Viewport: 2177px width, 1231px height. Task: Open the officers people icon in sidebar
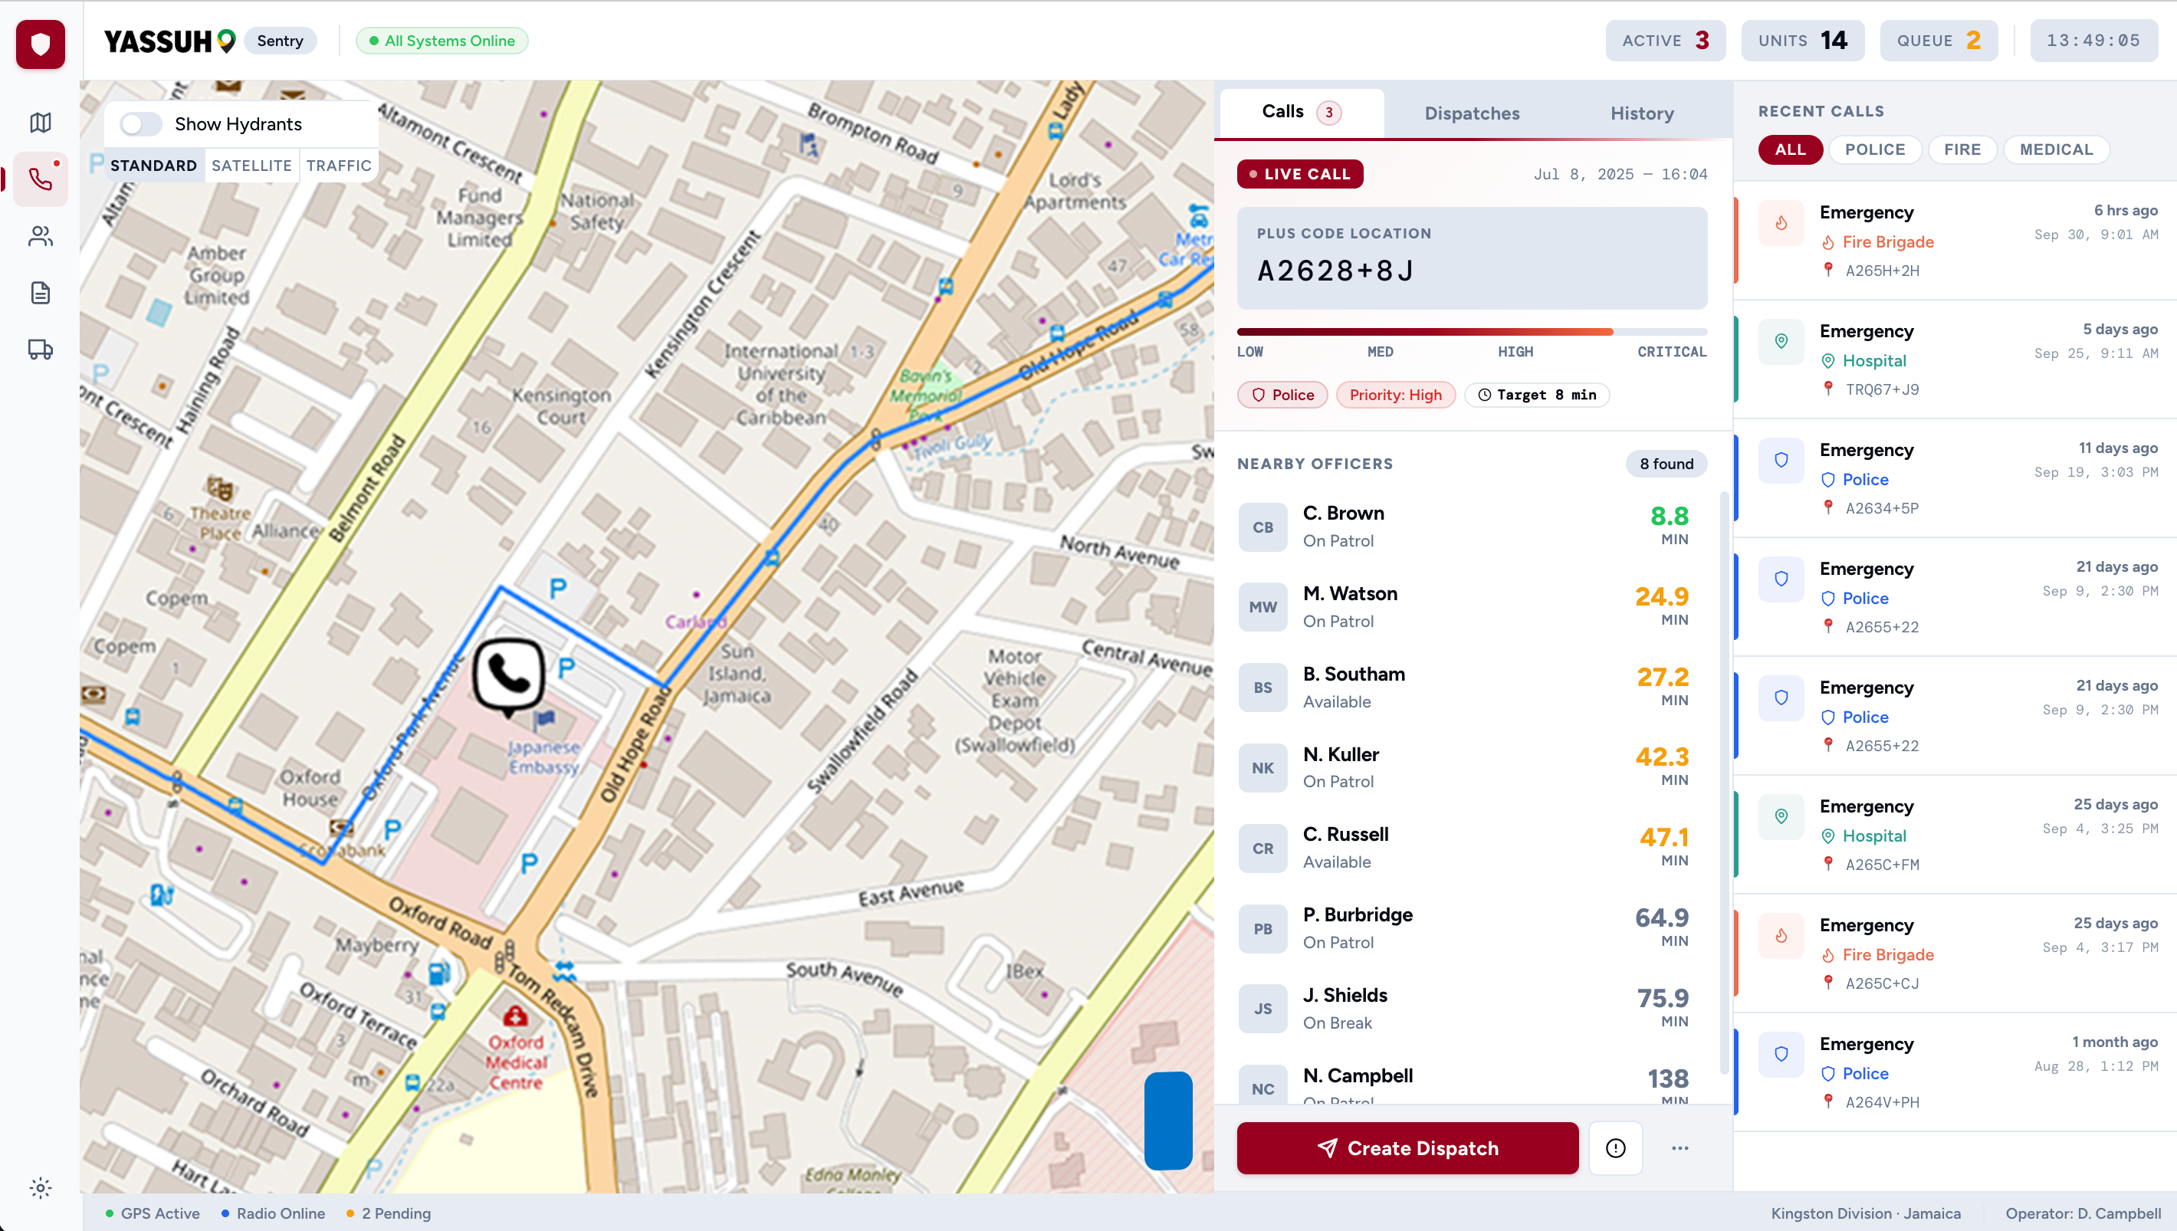40,236
